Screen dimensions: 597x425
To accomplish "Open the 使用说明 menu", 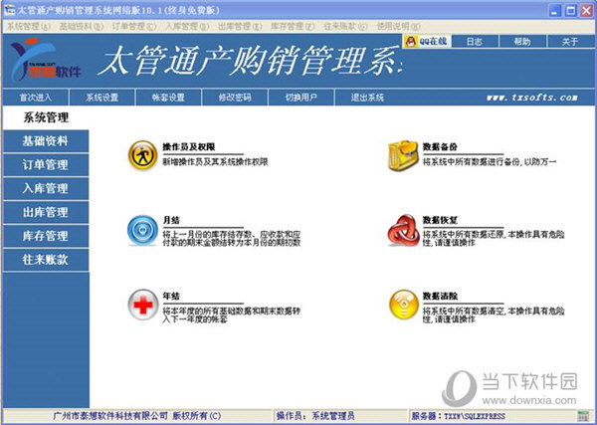I will click(x=398, y=26).
